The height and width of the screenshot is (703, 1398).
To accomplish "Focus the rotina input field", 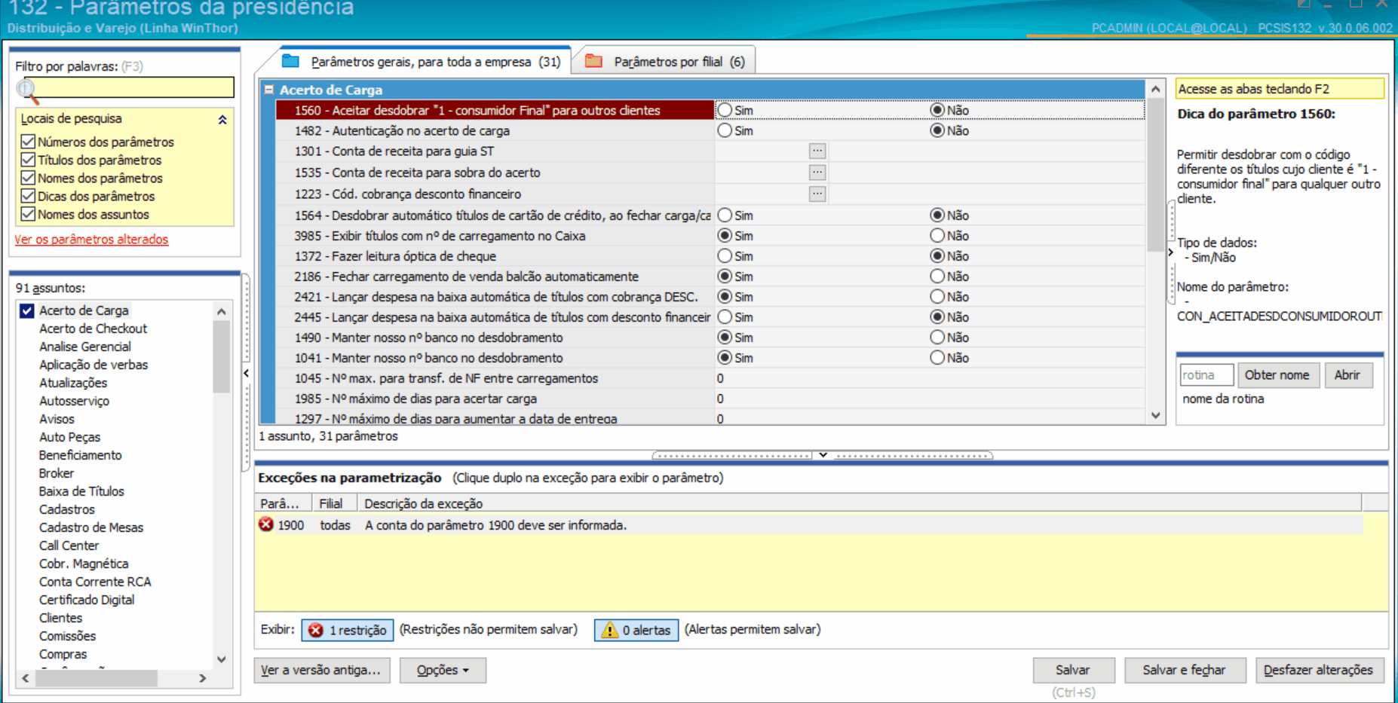I will point(1206,375).
